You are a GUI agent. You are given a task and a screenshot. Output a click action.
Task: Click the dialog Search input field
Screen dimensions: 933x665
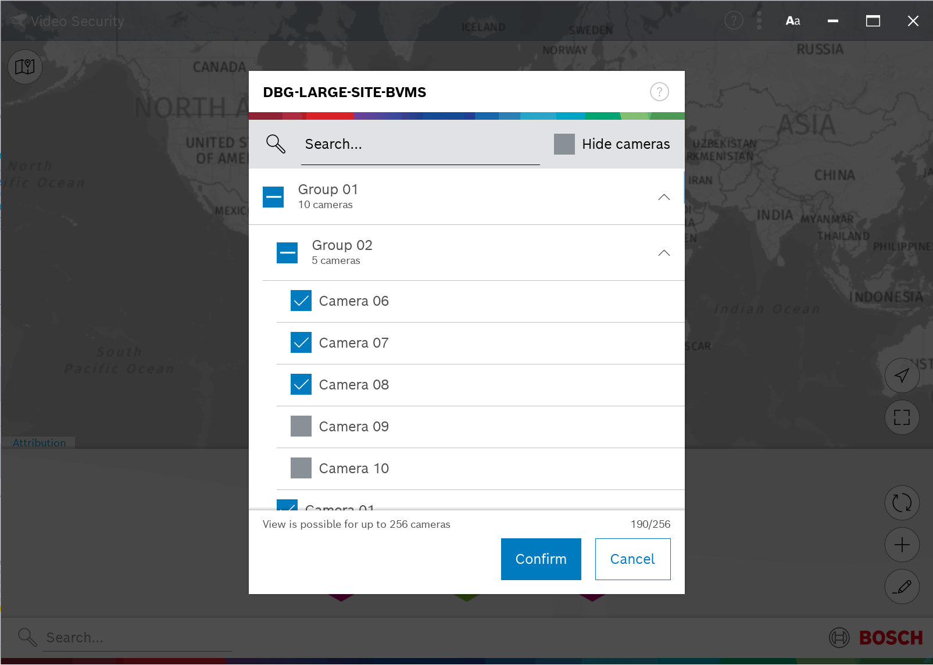(x=420, y=144)
